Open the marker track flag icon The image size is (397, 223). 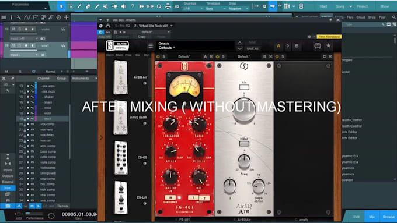[x=35, y=17]
